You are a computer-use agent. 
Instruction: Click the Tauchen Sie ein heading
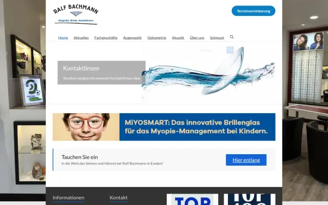pos(80,157)
